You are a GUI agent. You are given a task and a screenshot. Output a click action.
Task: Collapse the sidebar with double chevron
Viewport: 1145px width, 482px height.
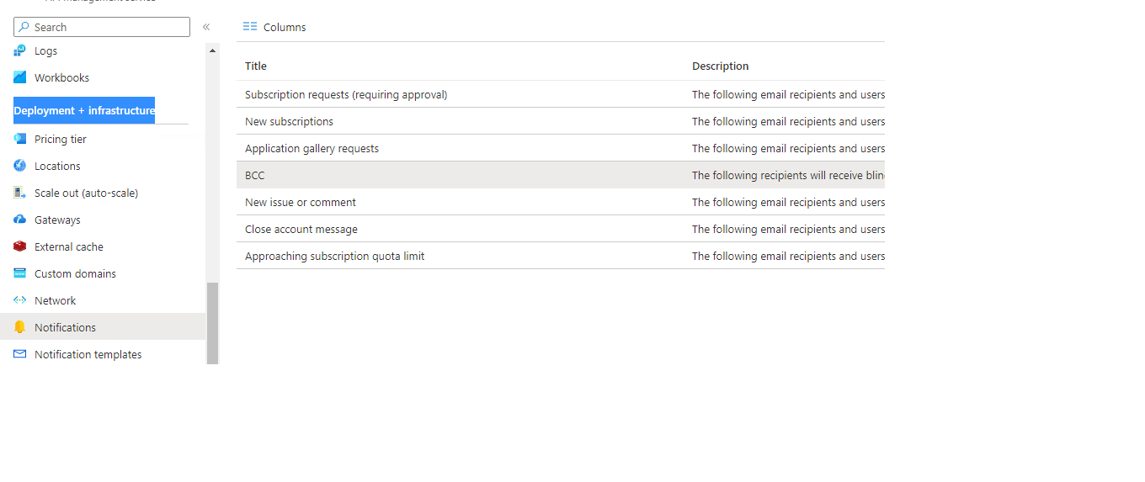point(206,27)
